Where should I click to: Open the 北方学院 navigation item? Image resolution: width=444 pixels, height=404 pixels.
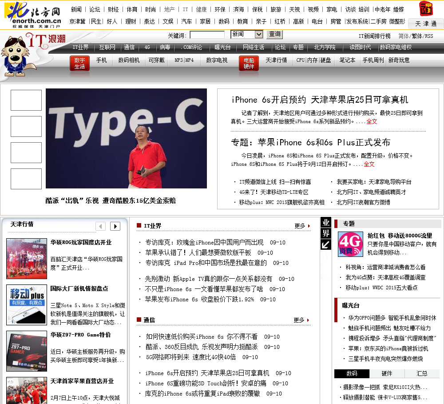325,48
